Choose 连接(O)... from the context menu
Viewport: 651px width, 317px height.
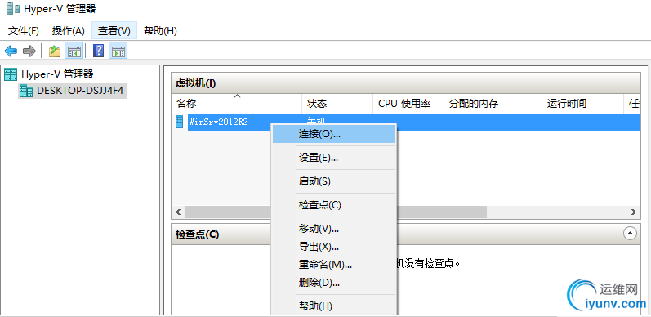point(333,134)
